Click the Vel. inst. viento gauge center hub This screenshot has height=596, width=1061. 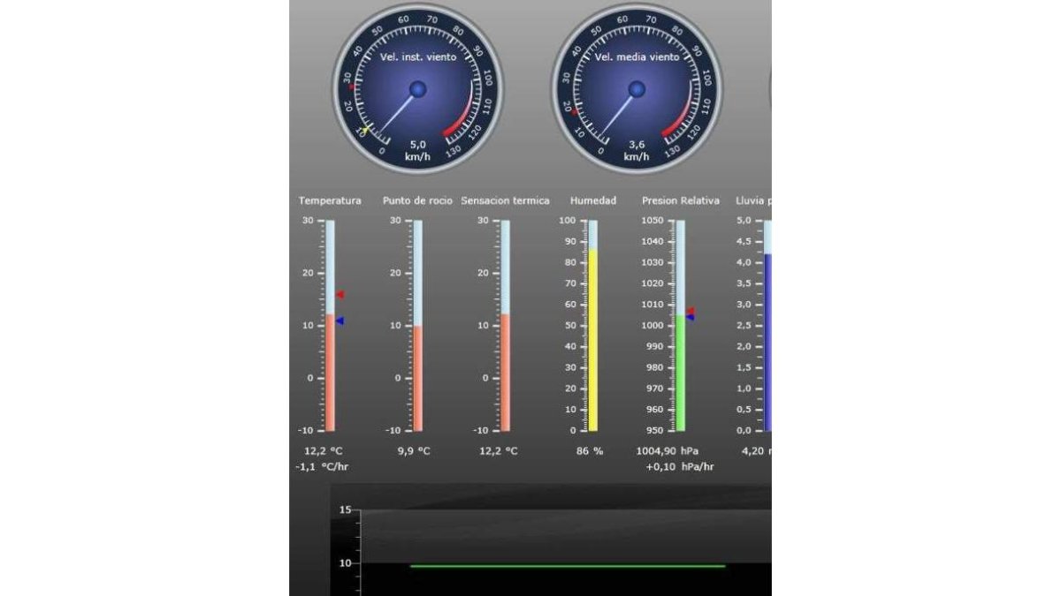tap(418, 89)
